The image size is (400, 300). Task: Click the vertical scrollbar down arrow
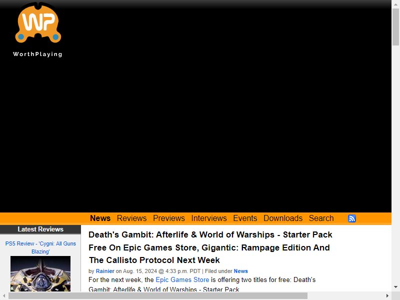[x=395, y=287]
